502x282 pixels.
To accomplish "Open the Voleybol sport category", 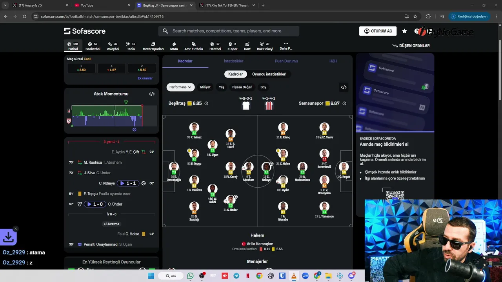I will 113,46.
